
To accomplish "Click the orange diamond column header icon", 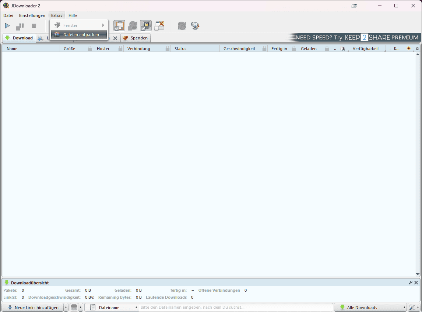I will coord(408,49).
